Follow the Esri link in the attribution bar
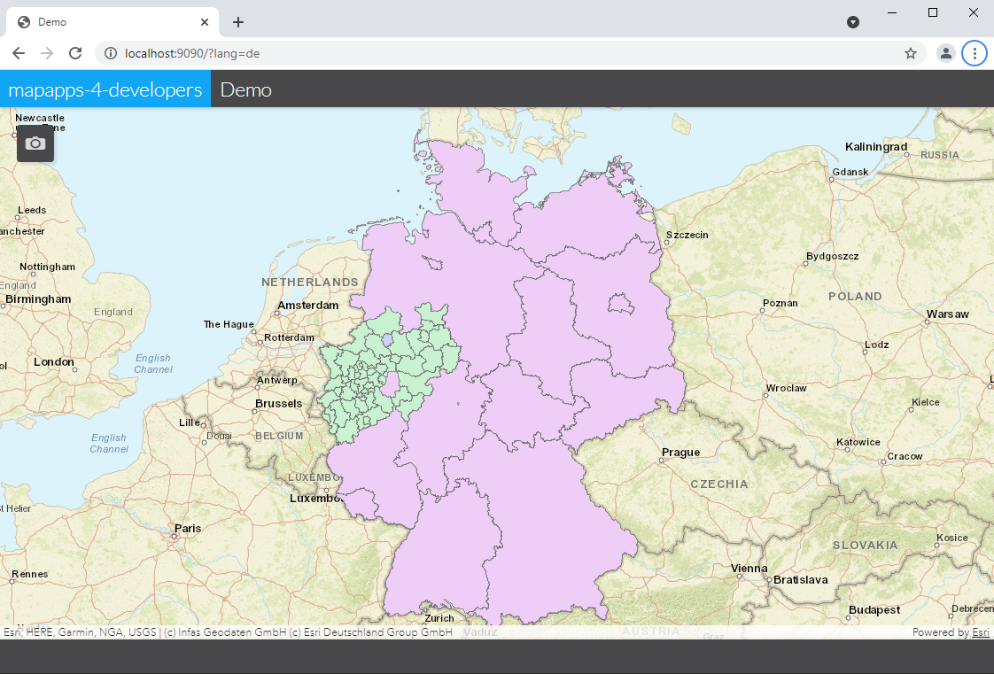The height and width of the screenshot is (674, 994). coord(981,631)
